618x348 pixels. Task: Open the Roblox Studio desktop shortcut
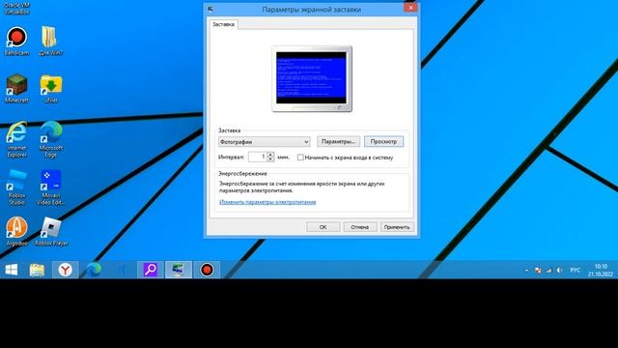click(16, 188)
